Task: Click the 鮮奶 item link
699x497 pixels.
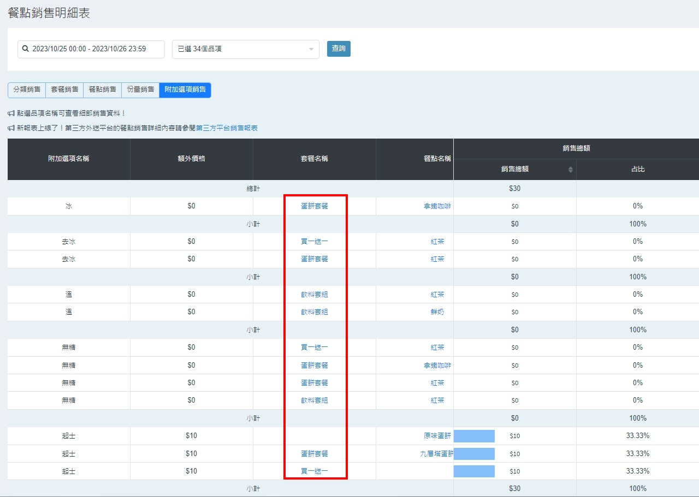Action: [437, 312]
